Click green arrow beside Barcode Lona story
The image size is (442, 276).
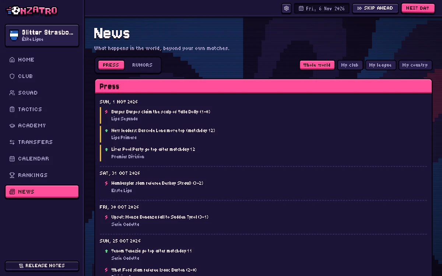tap(106, 131)
